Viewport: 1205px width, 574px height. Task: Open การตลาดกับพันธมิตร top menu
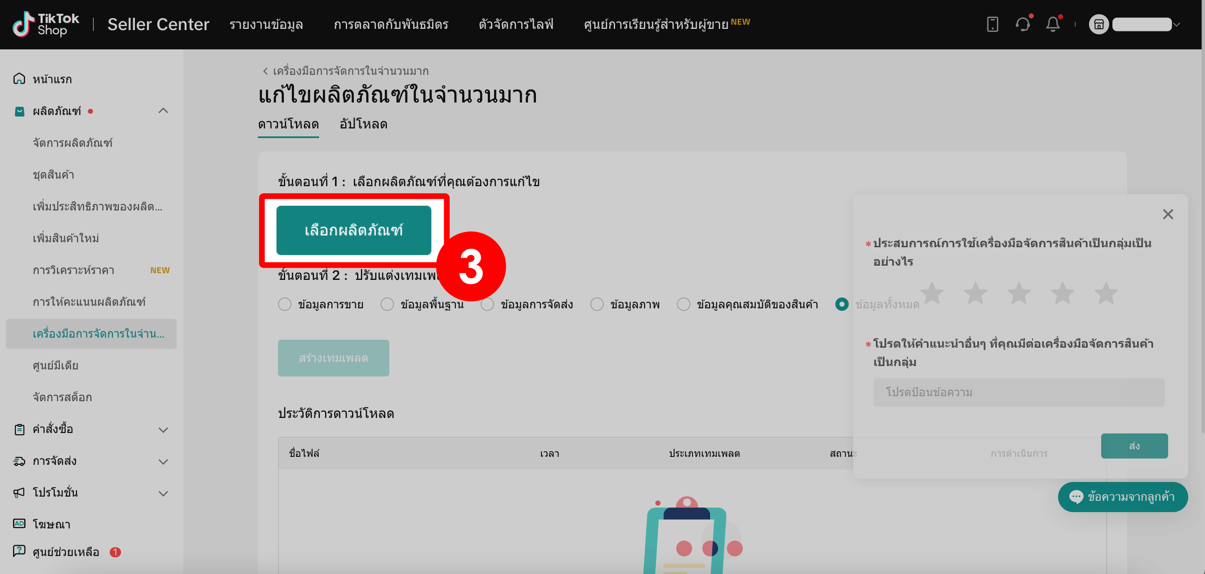(x=391, y=24)
